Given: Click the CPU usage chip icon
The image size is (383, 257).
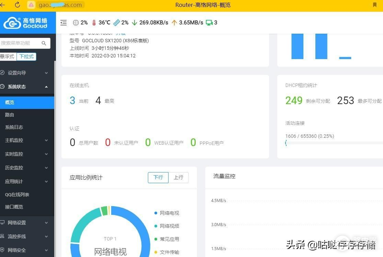Looking at the screenshot, I should [76, 23].
